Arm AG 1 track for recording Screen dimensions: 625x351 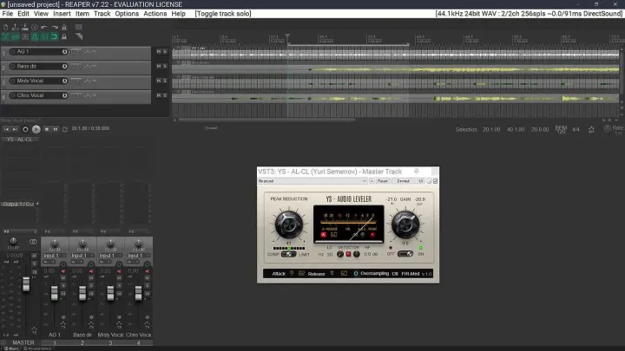coord(12,52)
